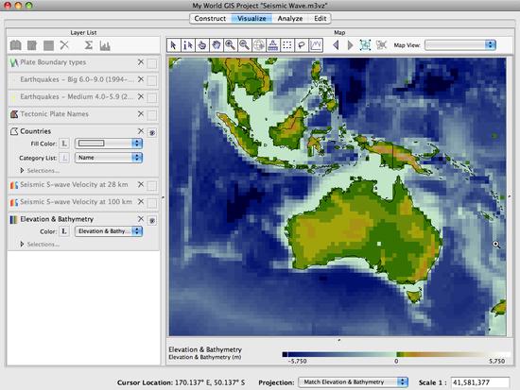The width and height of the screenshot is (520, 390).
Task: Click the L button beside Category List
Action: 64,158
